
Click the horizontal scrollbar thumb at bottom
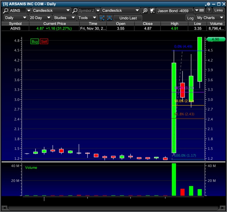point(113,208)
